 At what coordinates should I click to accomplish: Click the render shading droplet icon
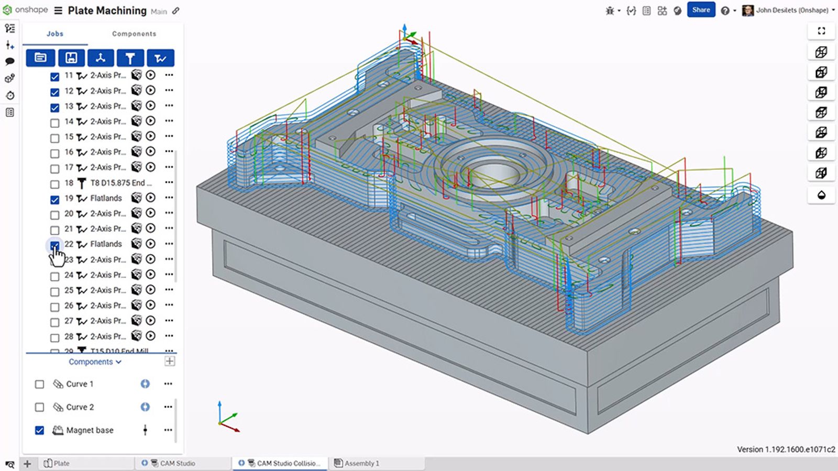(x=821, y=195)
